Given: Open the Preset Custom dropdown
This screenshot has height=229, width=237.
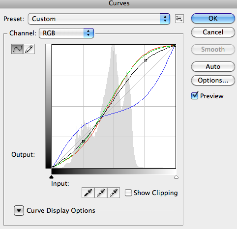Looking at the screenshot, I should pos(99,19).
